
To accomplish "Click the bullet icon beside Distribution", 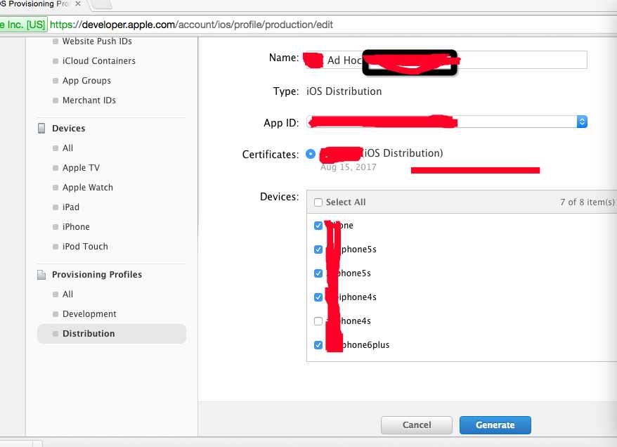I will (56, 334).
